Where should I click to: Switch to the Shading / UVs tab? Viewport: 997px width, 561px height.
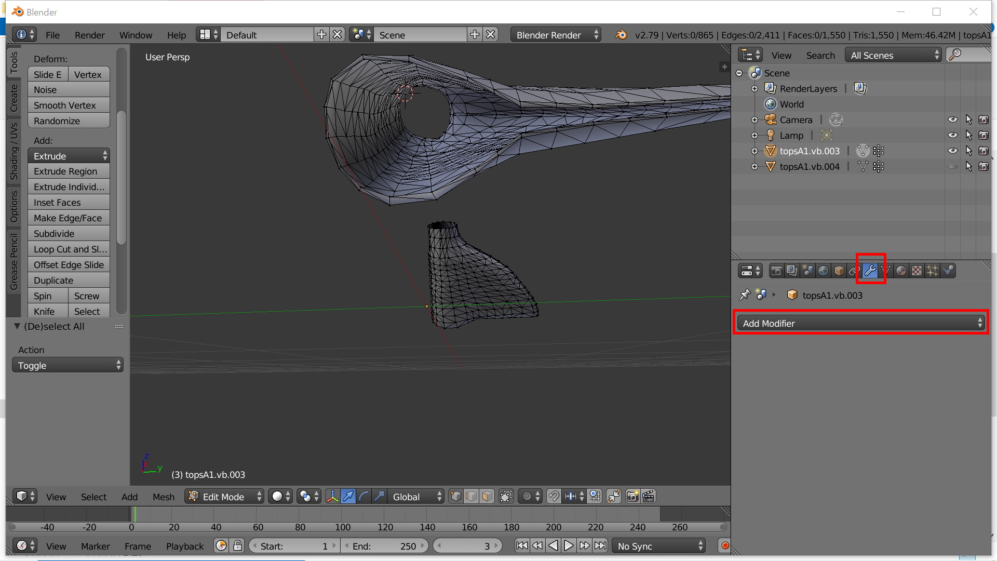point(14,151)
